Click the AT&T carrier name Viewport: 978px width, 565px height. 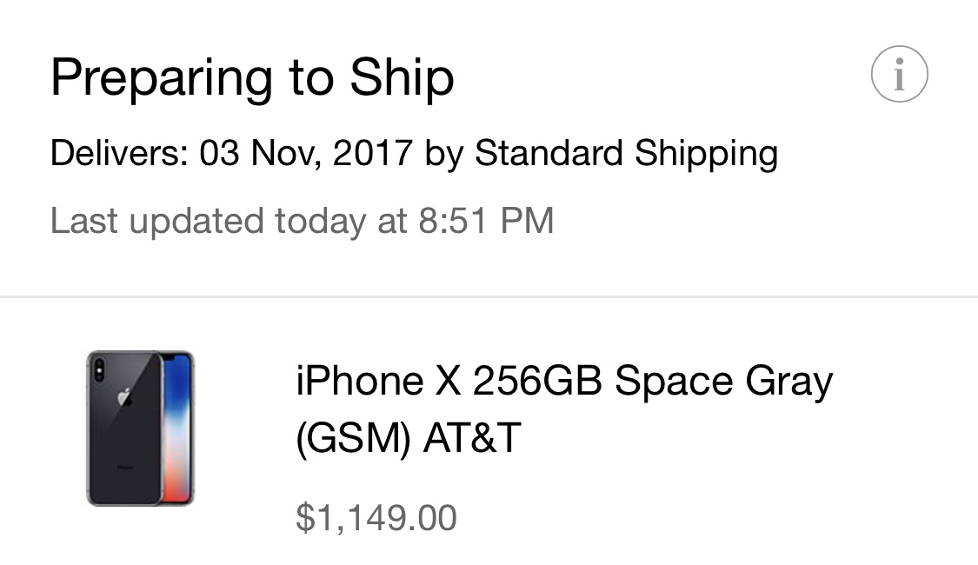(x=471, y=439)
